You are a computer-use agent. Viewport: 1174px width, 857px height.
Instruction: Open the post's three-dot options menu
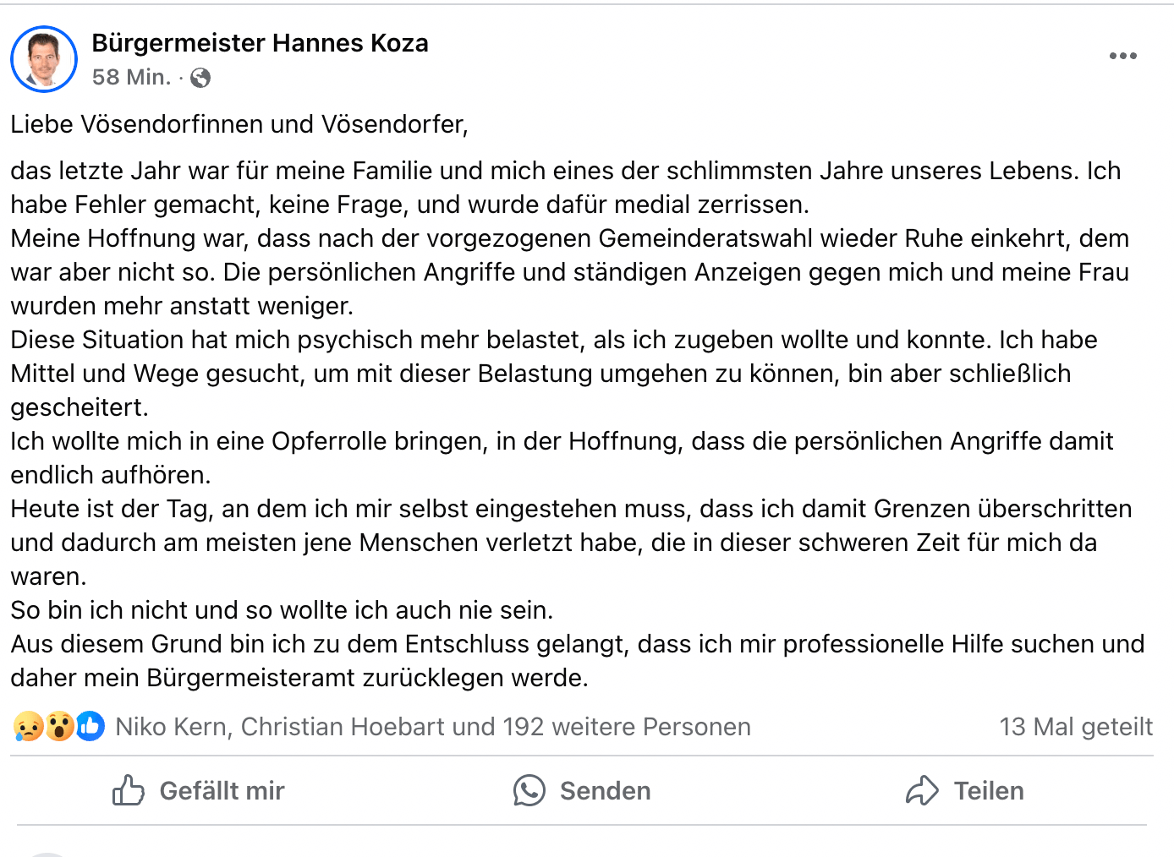[x=1122, y=56]
